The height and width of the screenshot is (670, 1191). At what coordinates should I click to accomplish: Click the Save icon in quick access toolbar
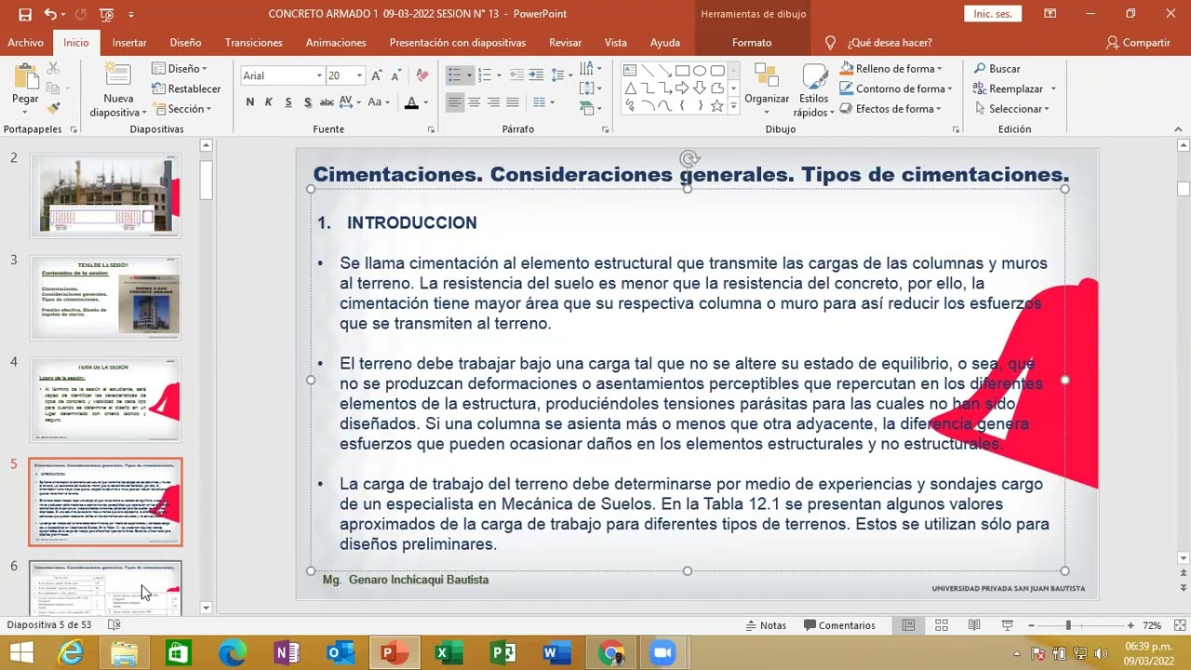[25, 14]
